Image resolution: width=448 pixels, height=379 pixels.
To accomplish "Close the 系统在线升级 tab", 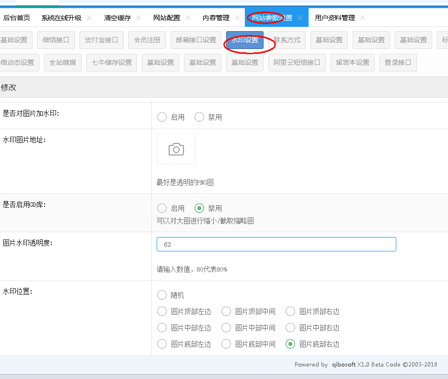I will point(89,18).
